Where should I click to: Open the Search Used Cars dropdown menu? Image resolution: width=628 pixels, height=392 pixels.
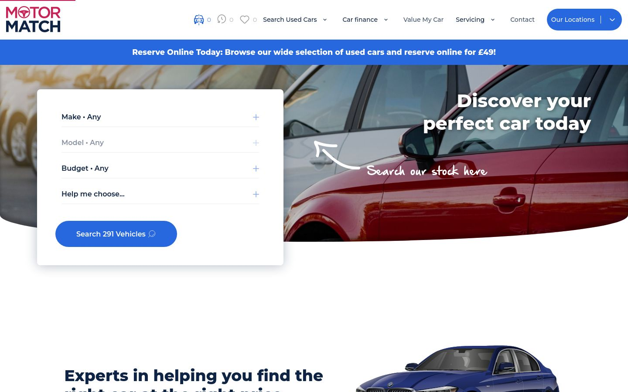[295, 20]
